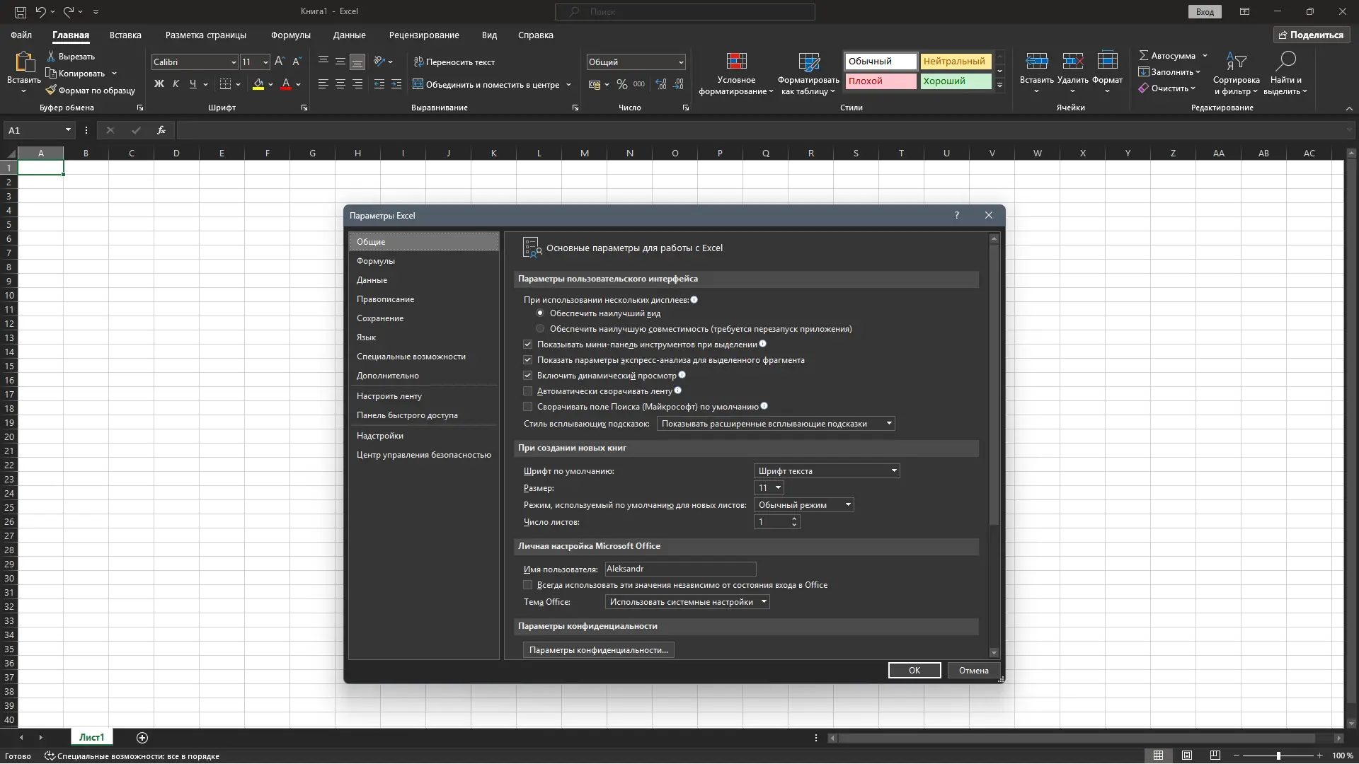The height and width of the screenshot is (764, 1359).
Task: Switch to Page Layout view icon
Action: (1187, 756)
